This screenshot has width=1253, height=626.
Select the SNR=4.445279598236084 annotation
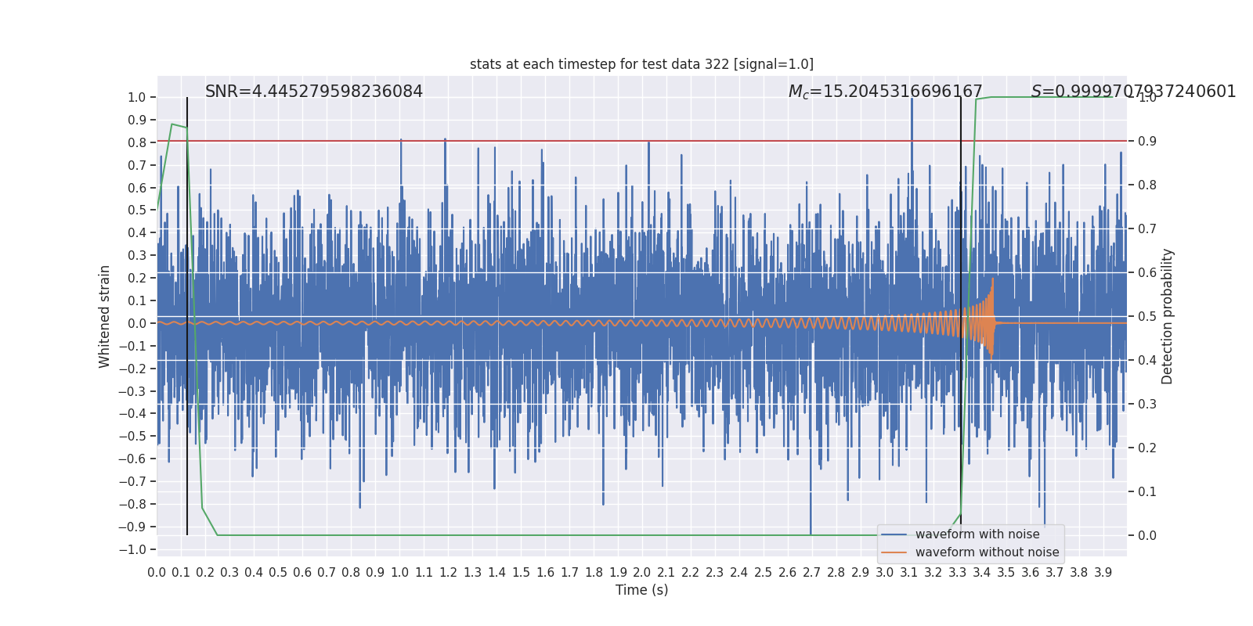[314, 92]
